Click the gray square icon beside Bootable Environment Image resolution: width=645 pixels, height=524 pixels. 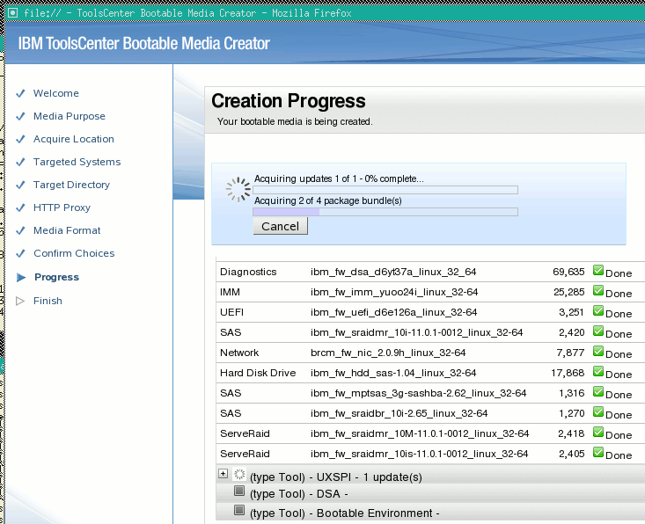pos(239,510)
